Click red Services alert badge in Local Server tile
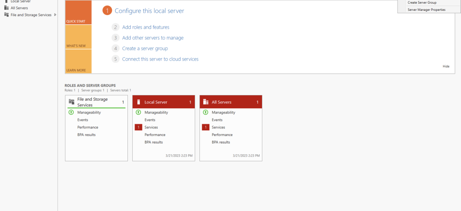Image resolution: width=461 pixels, height=211 pixels. tap(138, 127)
